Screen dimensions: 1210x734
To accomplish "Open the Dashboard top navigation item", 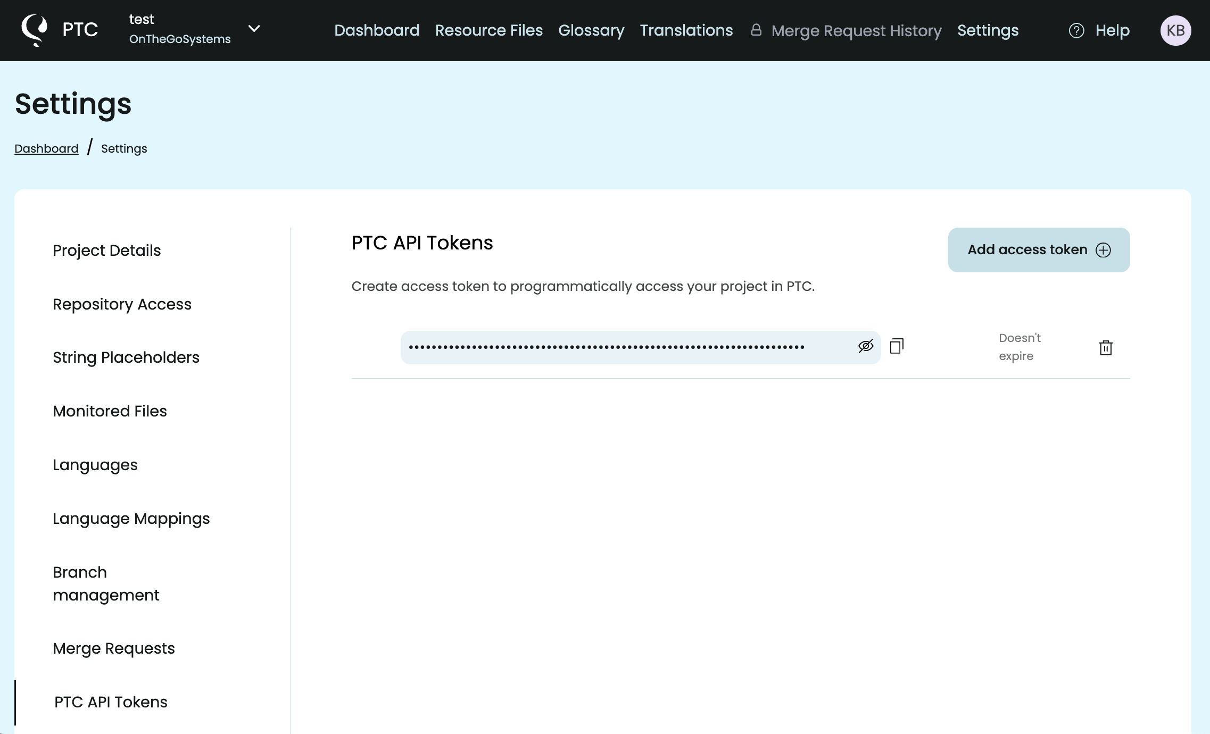I will (377, 30).
